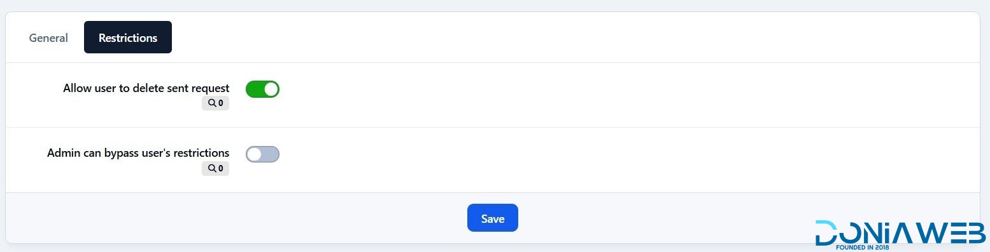Click the magnifier icon under Allow user to delete sent request
This screenshot has height=252, width=990.
(211, 103)
